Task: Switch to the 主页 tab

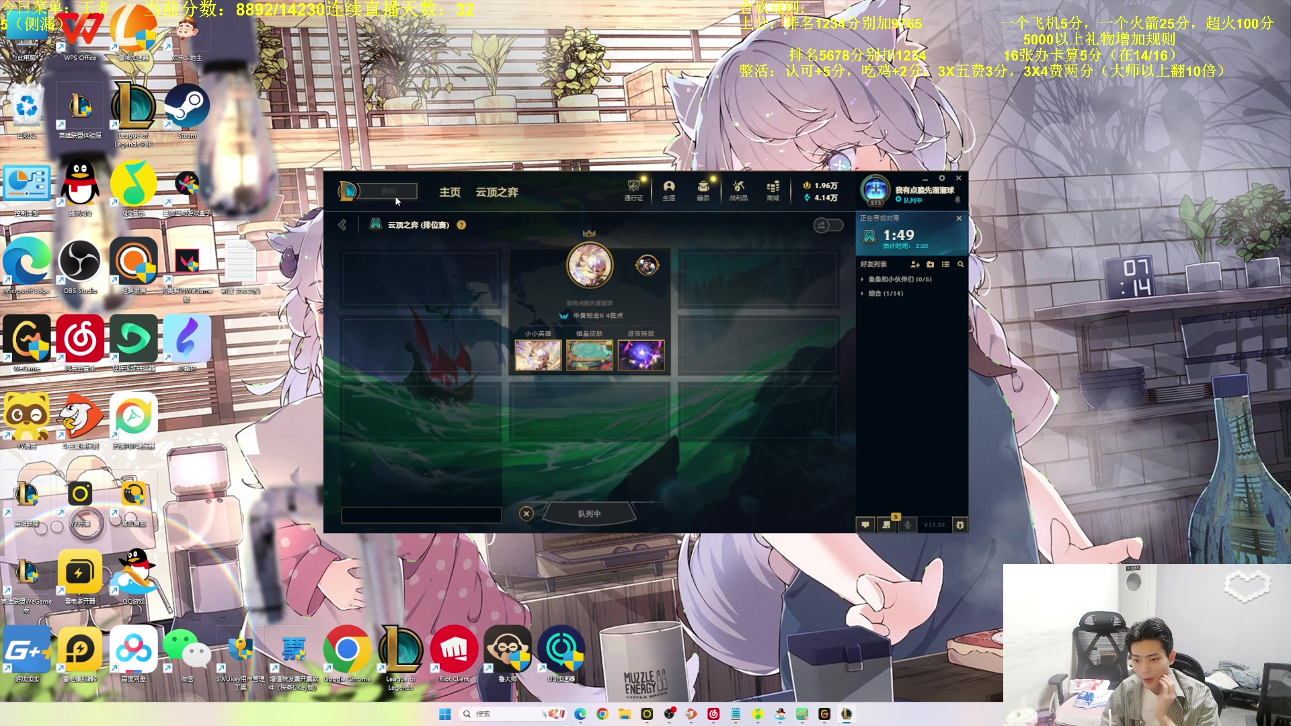Action: point(450,192)
